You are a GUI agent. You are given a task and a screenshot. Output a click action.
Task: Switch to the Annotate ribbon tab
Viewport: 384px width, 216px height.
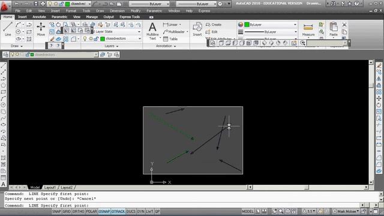click(39, 17)
